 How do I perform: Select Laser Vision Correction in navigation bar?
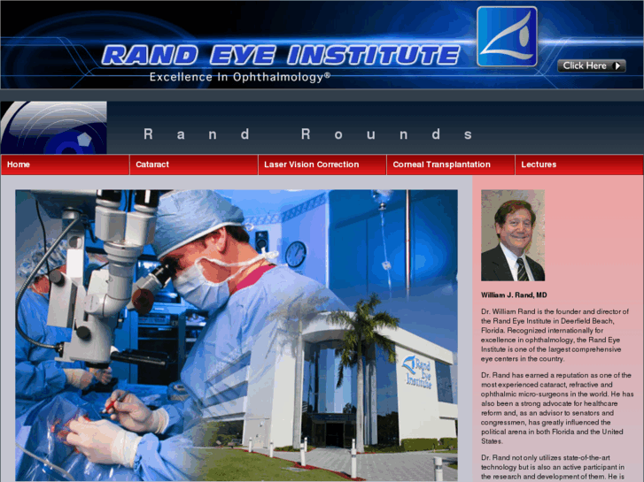[322, 164]
